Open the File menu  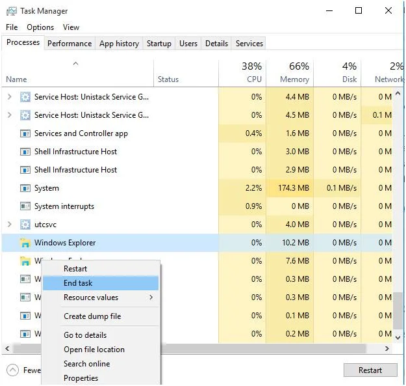12,27
